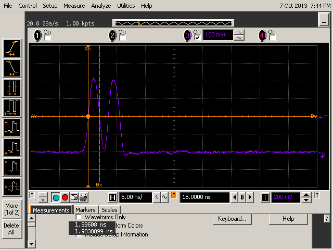
Task: Click the frequency measurement icon
Action: [x=11, y=107]
